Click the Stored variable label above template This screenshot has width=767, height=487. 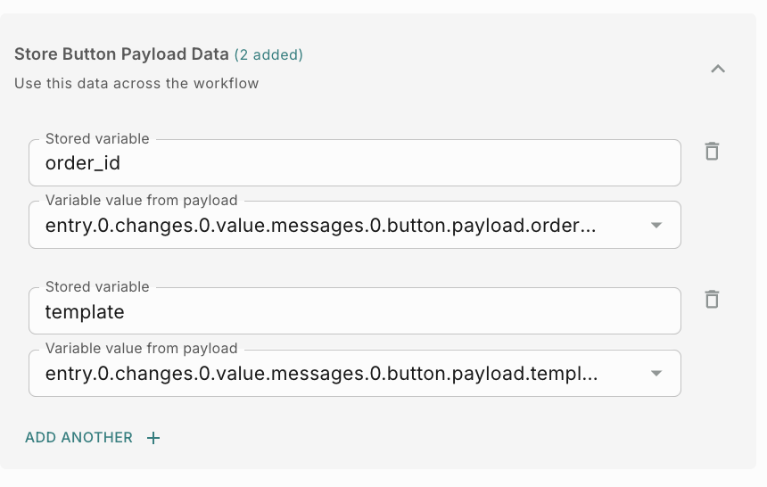[97, 287]
